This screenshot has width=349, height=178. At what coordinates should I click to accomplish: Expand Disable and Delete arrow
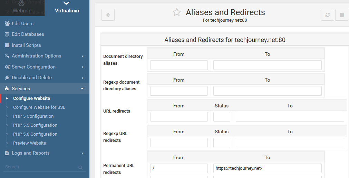83,78
